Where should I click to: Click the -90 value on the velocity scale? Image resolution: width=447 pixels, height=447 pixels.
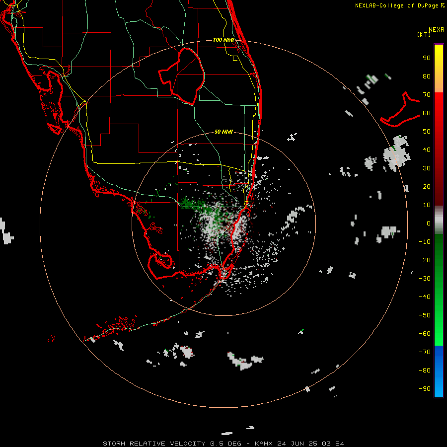(x=425, y=389)
